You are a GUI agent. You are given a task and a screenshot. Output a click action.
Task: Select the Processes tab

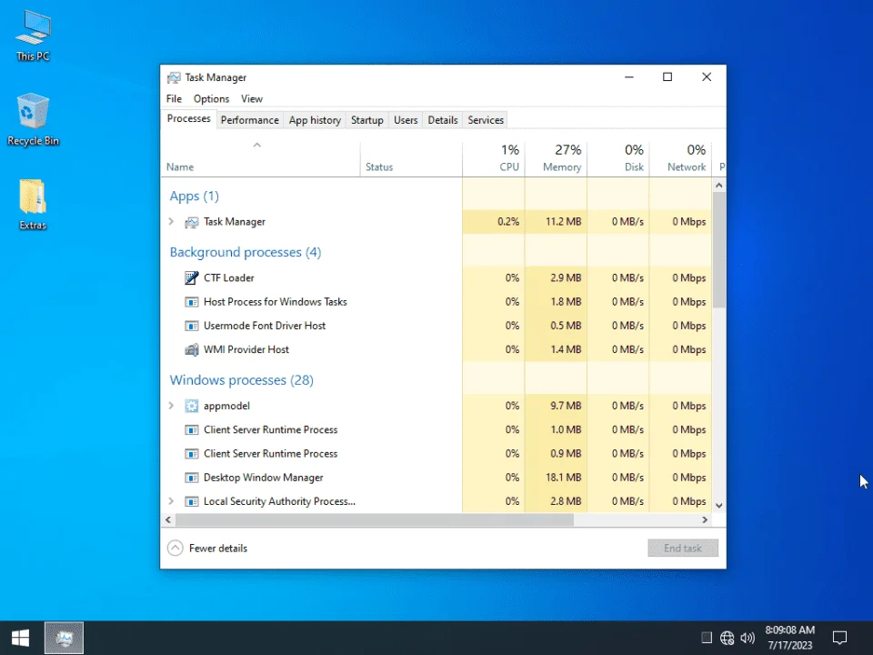[x=189, y=118]
